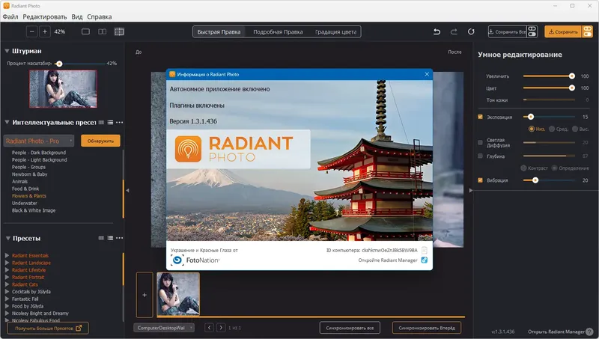This screenshot has height=339, width=599.
Task: Switch to Подробная Правка tab
Action: [278, 31]
